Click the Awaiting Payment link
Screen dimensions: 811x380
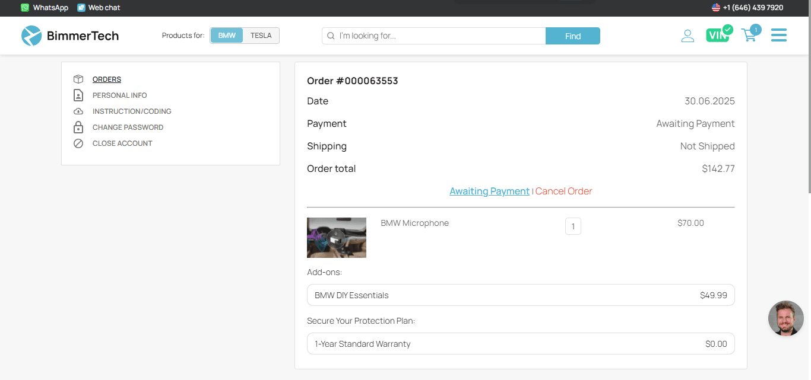(489, 191)
